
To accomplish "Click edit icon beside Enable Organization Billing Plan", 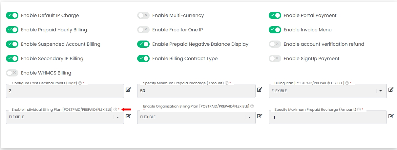I will (x=260, y=116).
